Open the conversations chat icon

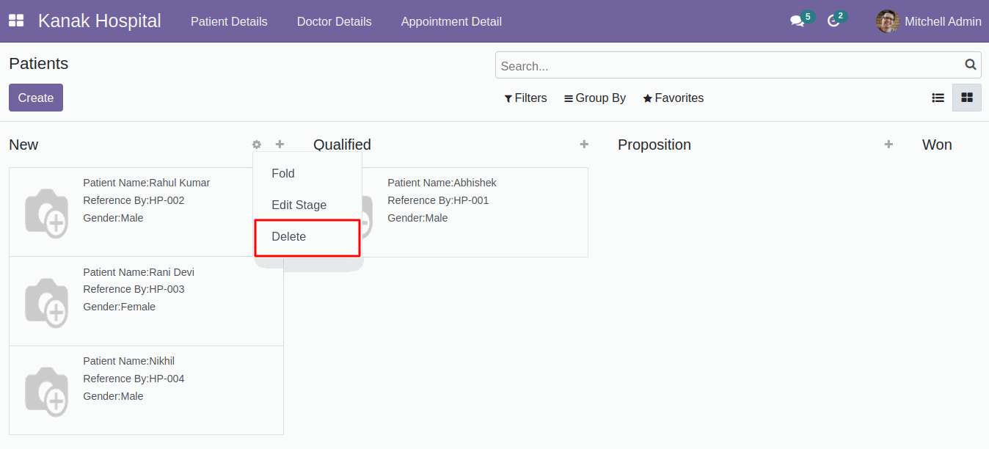click(797, 21)
